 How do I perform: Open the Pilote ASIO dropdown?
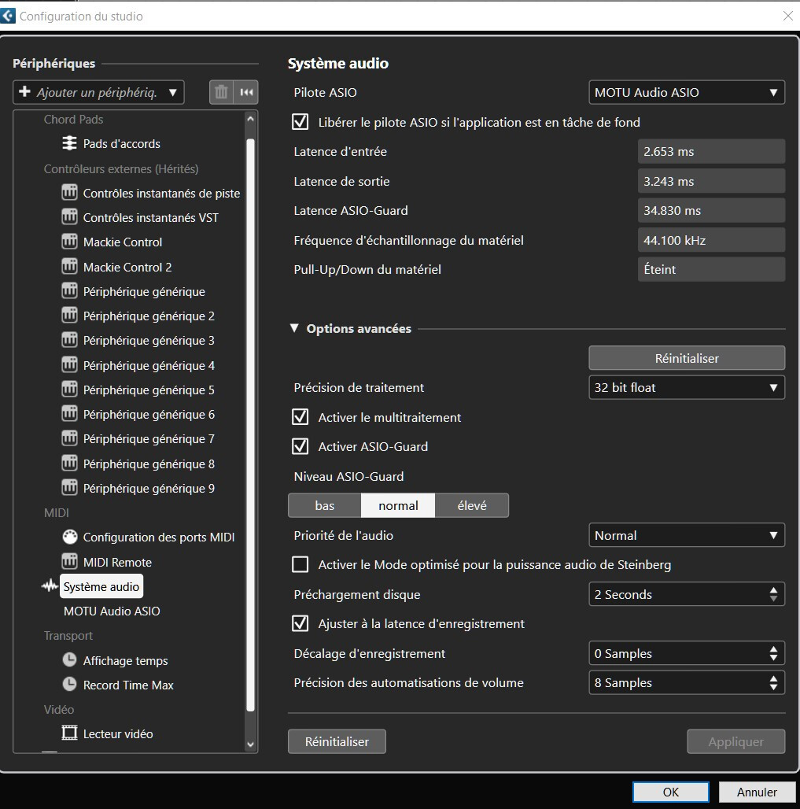click(x=687, y=92)
